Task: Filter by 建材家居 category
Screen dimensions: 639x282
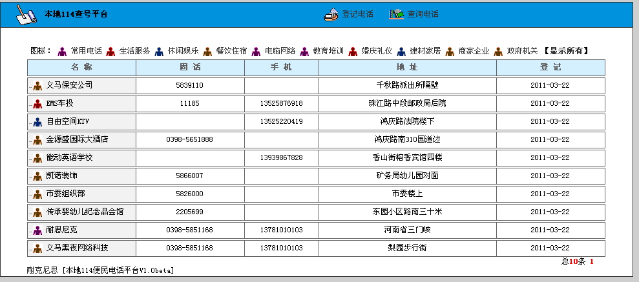Action: click(x=425, y=51)
